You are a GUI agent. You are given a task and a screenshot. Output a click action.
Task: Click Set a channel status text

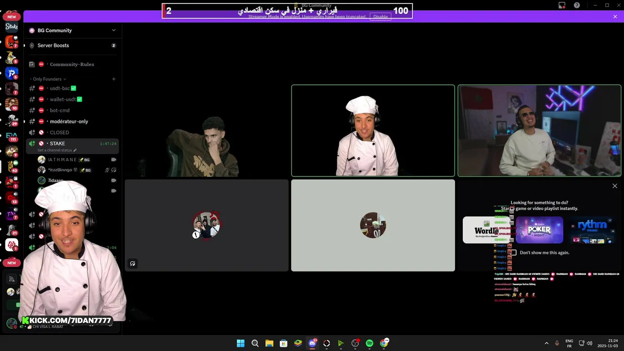pyautogui.click(x=55, y=150)
